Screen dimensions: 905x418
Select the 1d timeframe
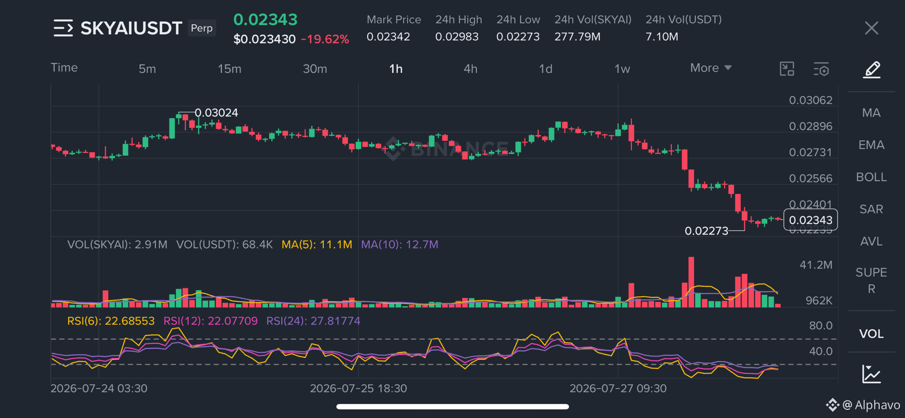tap(545, 69)
